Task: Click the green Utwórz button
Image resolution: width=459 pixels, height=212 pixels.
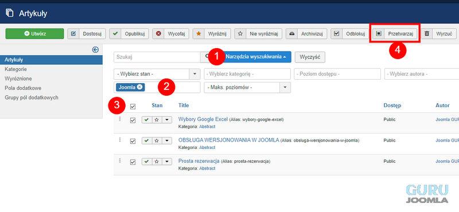Action: point(34,34)
